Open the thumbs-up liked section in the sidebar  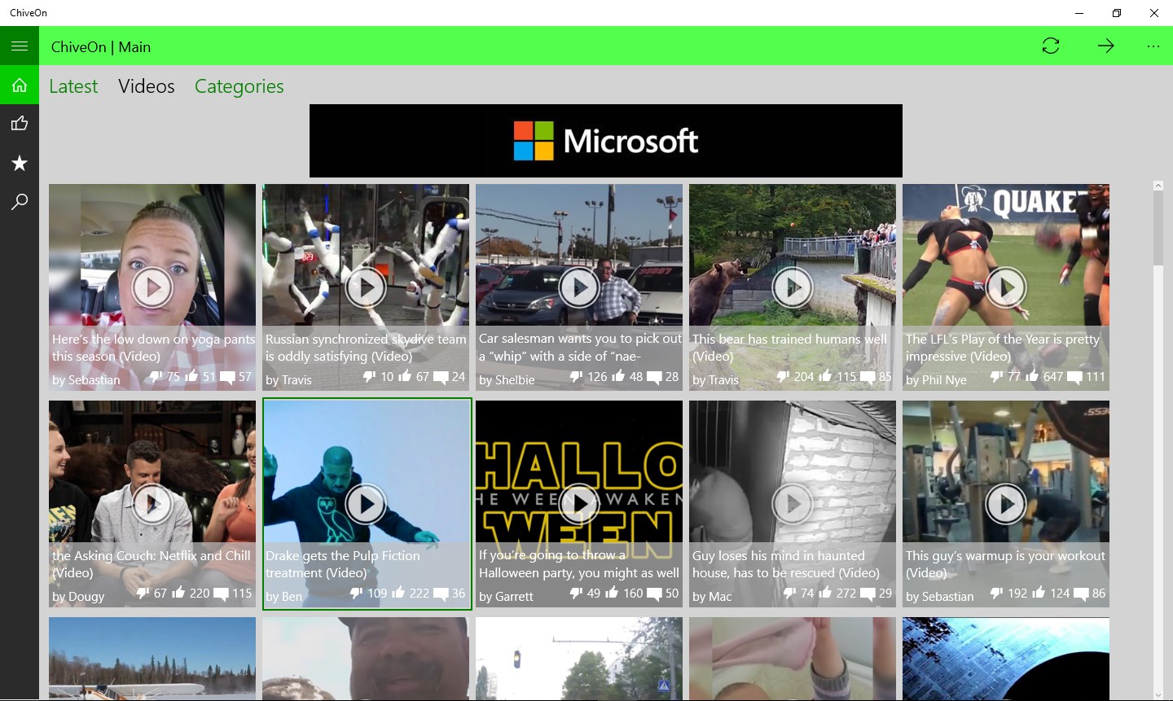pos(20,124)
